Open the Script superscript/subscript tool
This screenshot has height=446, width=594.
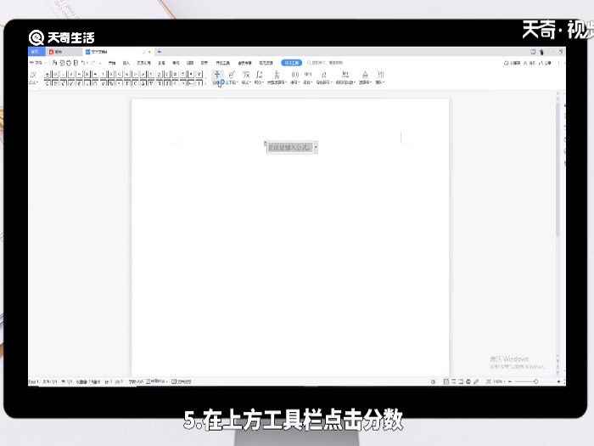pos(232,77)
